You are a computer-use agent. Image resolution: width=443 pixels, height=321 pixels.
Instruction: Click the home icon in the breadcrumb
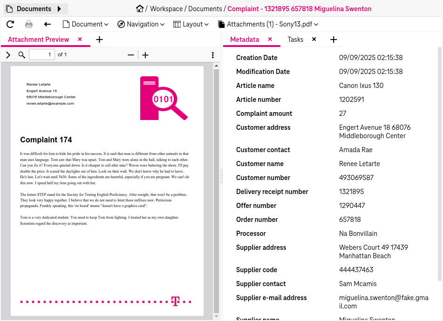[140, 8]
